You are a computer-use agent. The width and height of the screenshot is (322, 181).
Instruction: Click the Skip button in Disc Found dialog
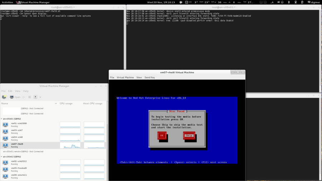point(189,136)
